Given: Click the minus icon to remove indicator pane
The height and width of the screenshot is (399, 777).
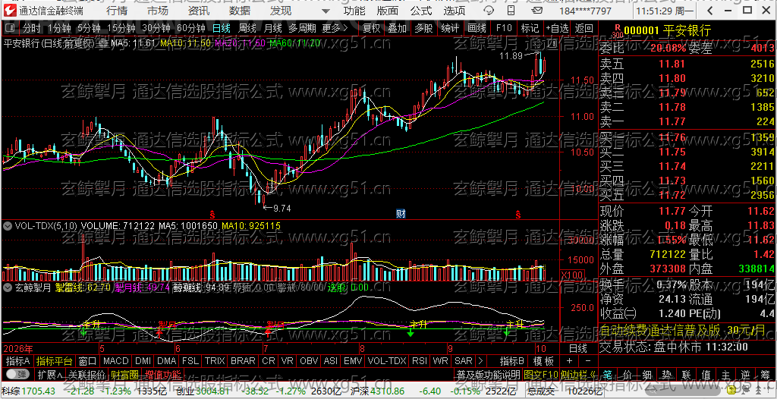Looking at the screenshot, I should point(588,361).
